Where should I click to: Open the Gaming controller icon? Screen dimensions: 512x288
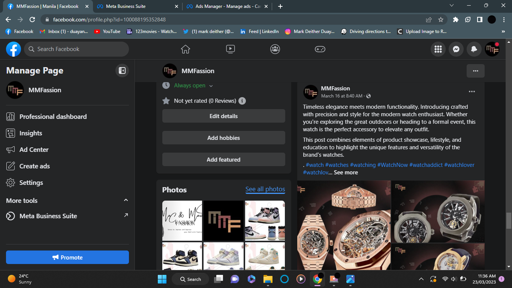pos(320,49)
